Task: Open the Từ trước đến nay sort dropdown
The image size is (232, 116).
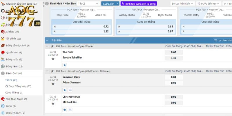Action: point(208,3)
